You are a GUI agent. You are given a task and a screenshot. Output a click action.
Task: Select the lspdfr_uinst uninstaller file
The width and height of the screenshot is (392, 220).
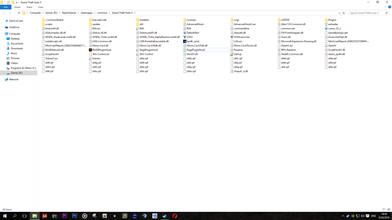point(191,41)
